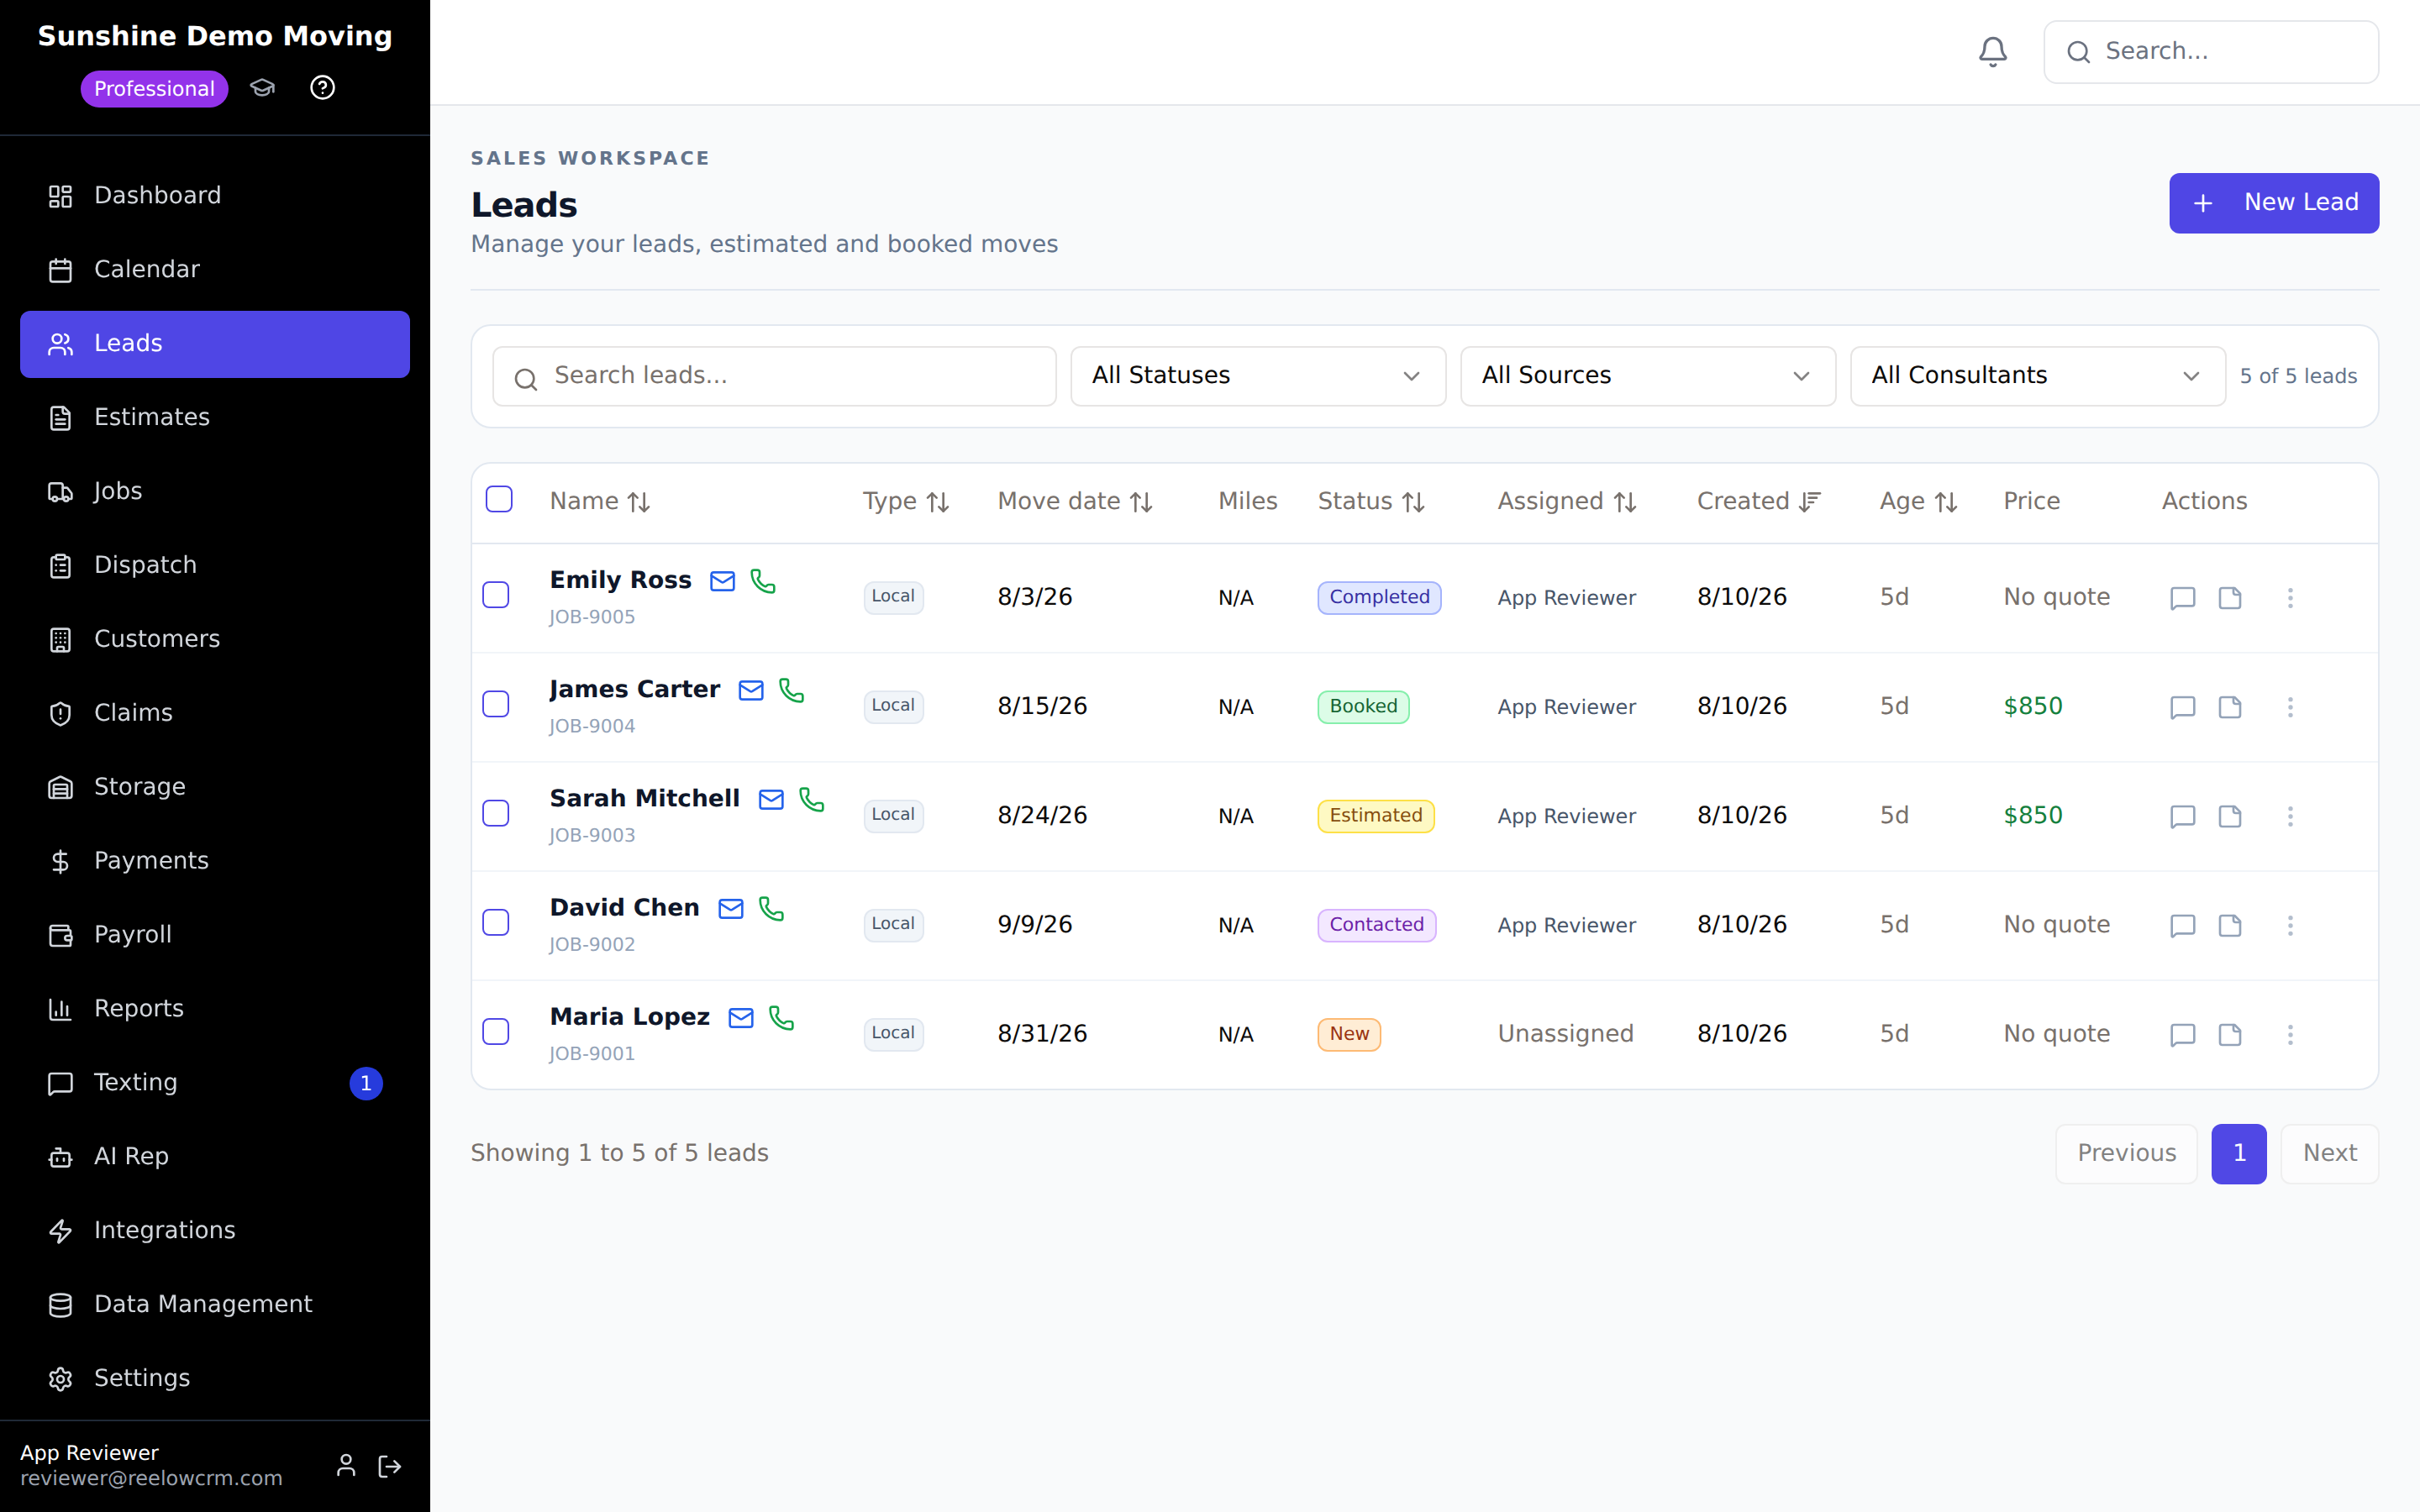
Task: Open document icon for James Carter row
Action: tap(2230, 707)
